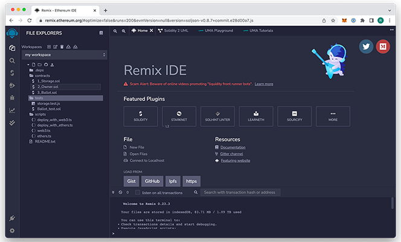Image resolution: width=401 pixels, height=242 pixels.
Task: Click the transaction hash search field
Action: click(x=240, y=192)
